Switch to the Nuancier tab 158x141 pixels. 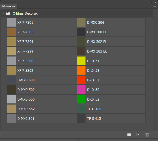tap(9, 6)
